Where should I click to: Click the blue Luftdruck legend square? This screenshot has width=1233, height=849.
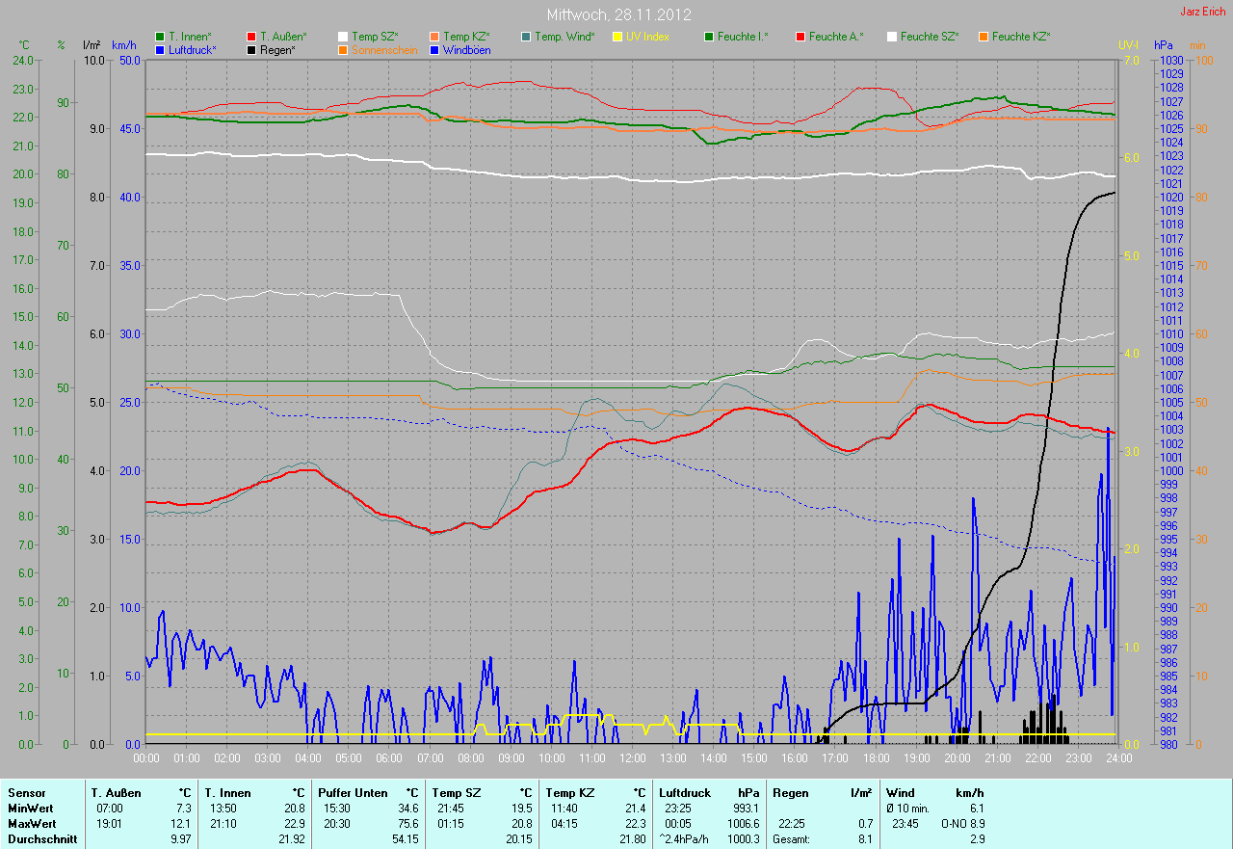(160, 49)
